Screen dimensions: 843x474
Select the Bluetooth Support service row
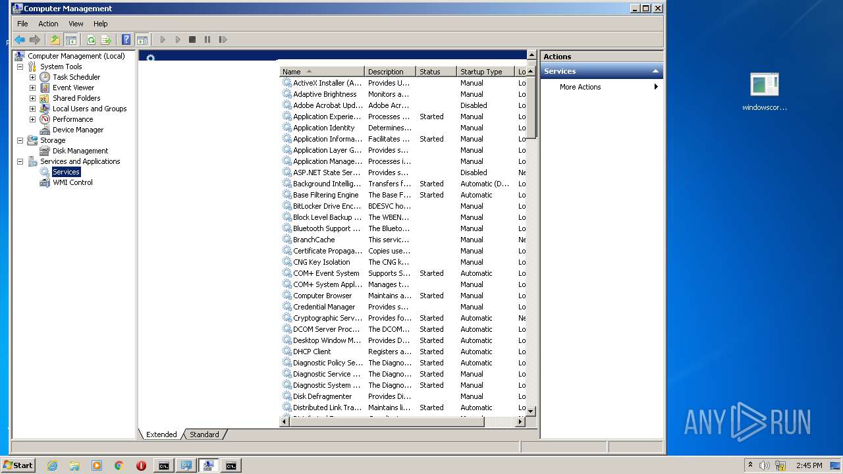404,228
